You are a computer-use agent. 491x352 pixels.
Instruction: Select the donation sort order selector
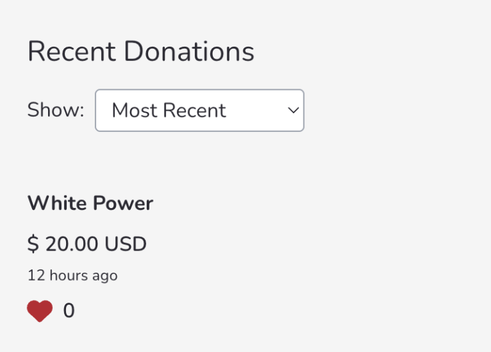(x=199, y=111)
